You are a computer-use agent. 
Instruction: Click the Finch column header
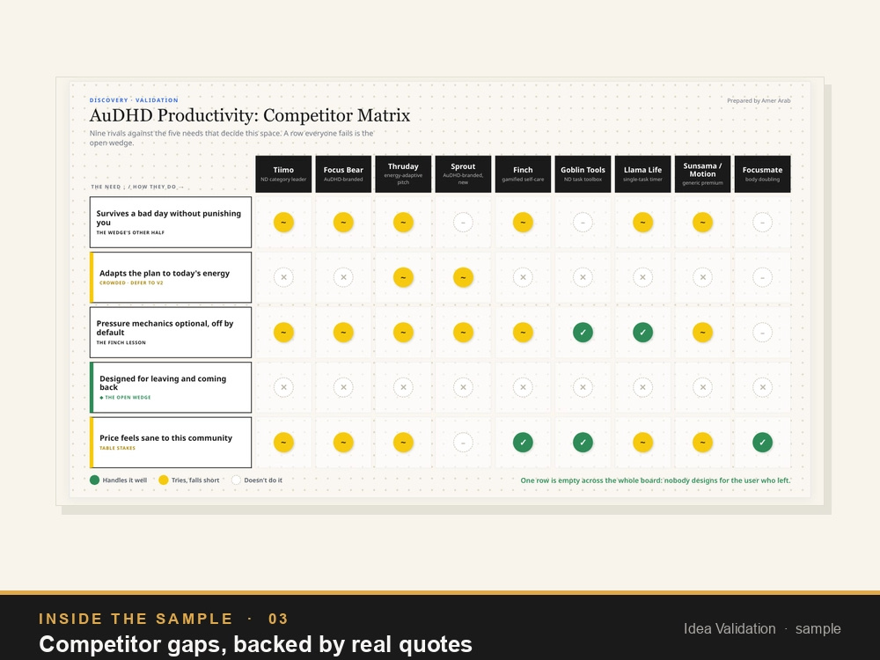523,174
